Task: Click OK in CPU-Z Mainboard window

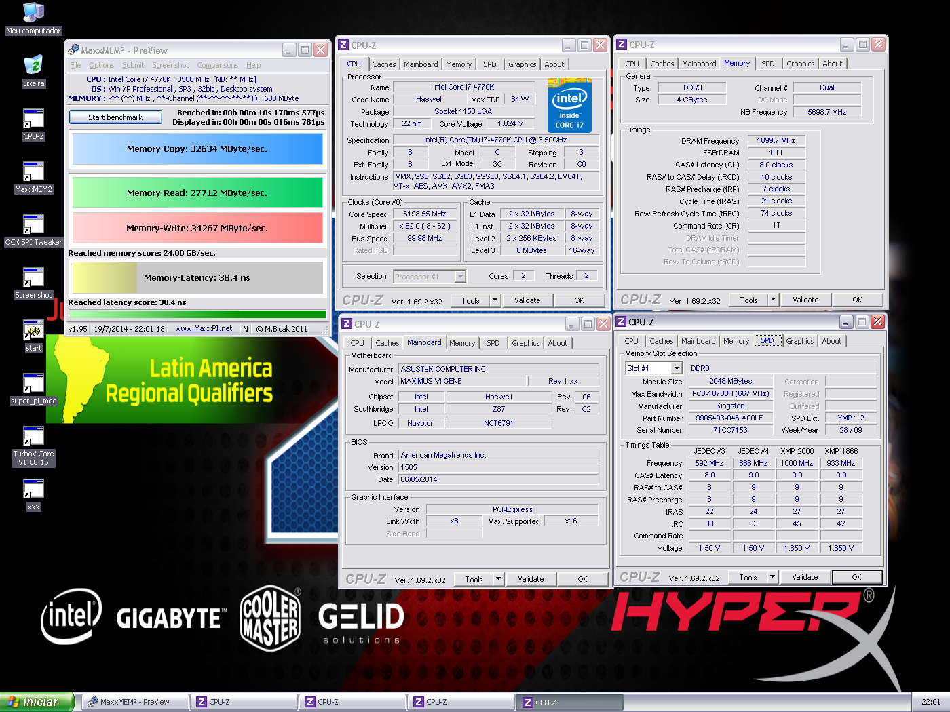Action: click(582, 579)
